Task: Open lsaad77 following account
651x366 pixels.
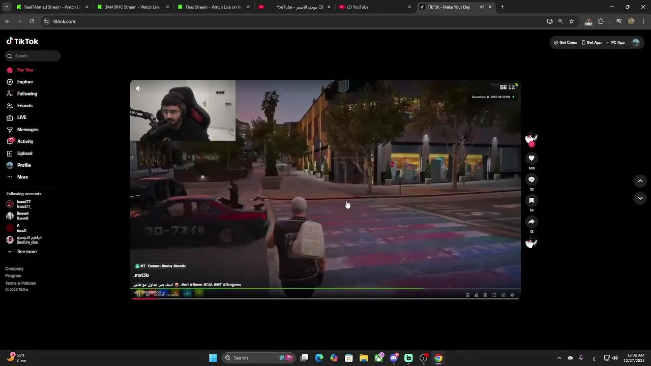Action: (x=19, y=204)
